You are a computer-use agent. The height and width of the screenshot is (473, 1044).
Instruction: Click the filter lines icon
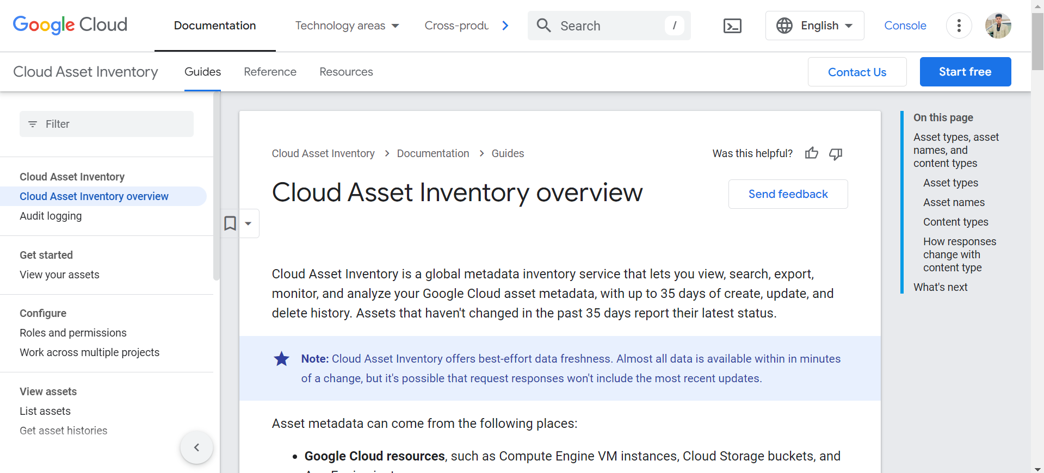(33, 124)
